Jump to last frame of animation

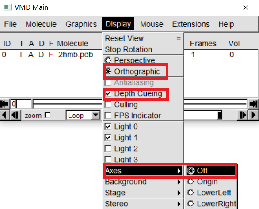[253, 104]
